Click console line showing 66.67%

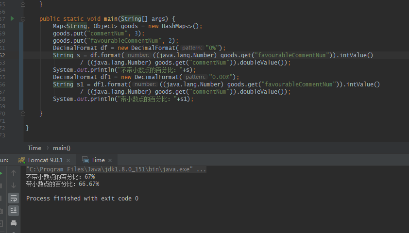(63, 184)
